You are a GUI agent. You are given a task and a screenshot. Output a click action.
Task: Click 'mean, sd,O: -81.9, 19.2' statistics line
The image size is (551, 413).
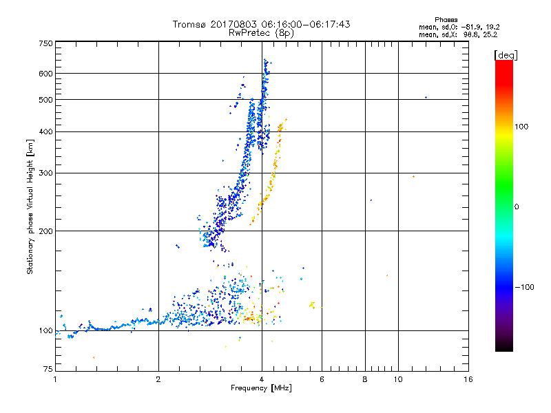(459, 27)
